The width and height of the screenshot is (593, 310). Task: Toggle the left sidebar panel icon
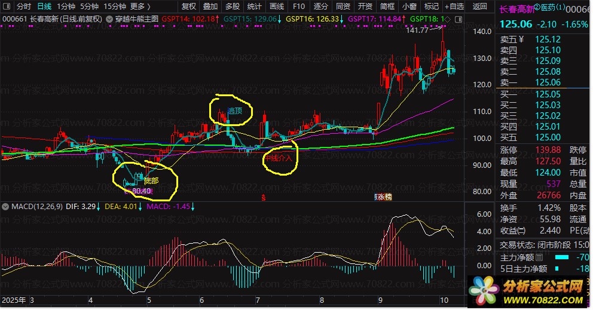[x=7, y=7]
